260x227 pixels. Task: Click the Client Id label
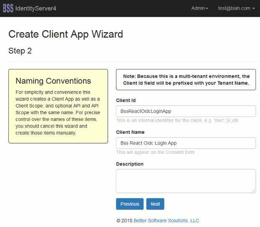coord(126,100)
